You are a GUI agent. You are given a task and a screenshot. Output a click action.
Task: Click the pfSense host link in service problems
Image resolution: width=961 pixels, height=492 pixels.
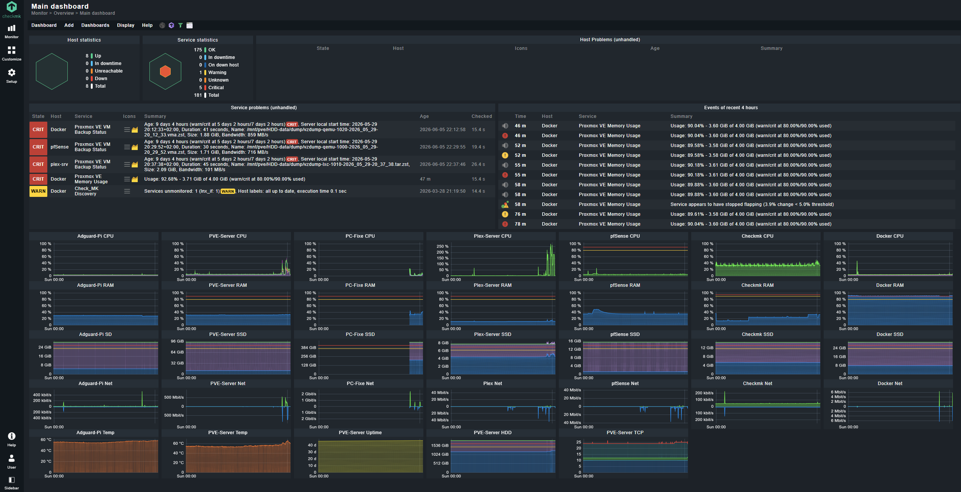[60, 147]
